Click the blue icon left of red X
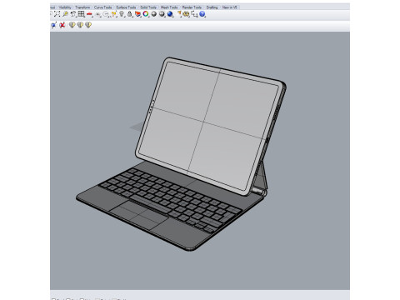The width and height of the screenshot is (400, 300). (53, 25)
